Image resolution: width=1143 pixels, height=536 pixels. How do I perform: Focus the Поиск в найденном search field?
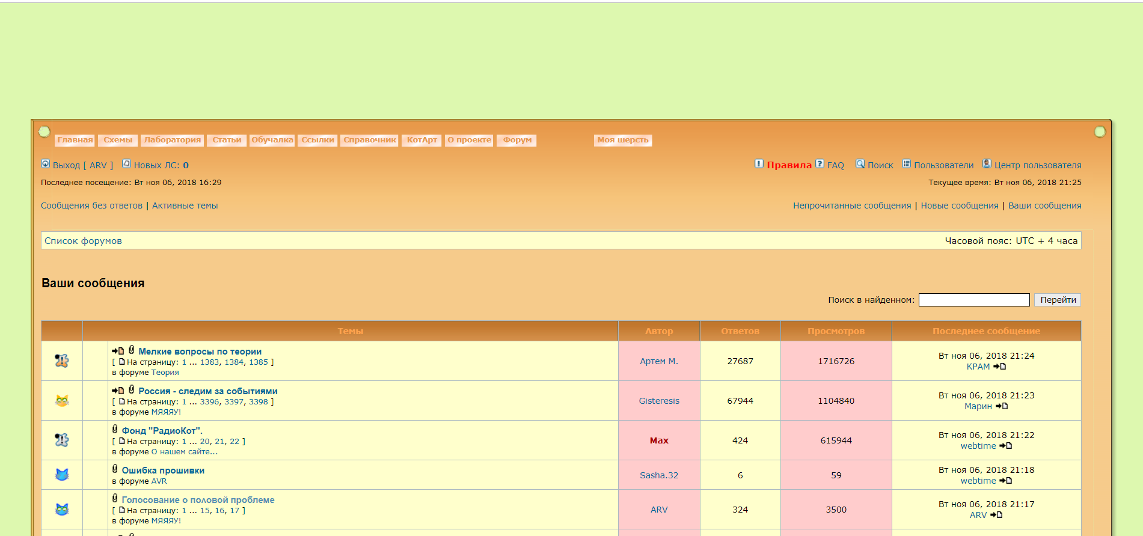(973, 300)
